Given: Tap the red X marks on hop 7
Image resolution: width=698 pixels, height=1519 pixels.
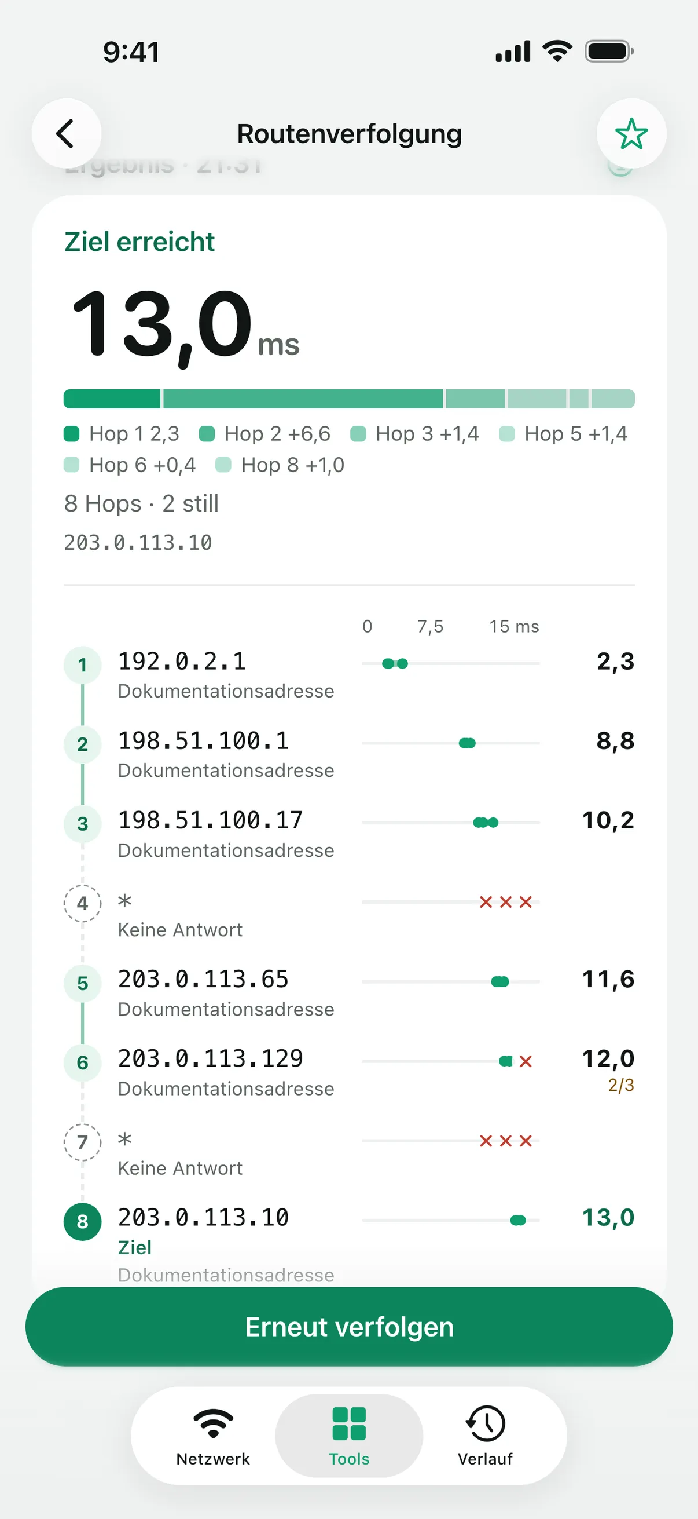Looking at the screenshot, I should click(x=506, y=1141).
